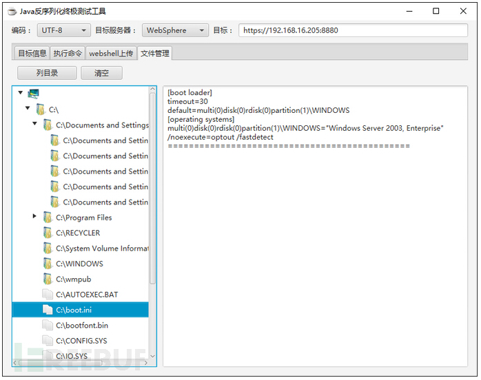
Task: Click the WINDOWS folder icon
Action: tap(48, 263)
